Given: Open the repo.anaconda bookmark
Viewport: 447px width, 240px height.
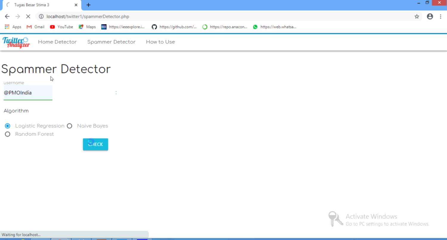Looking at the screenshot, I should (x=225, y=27).
